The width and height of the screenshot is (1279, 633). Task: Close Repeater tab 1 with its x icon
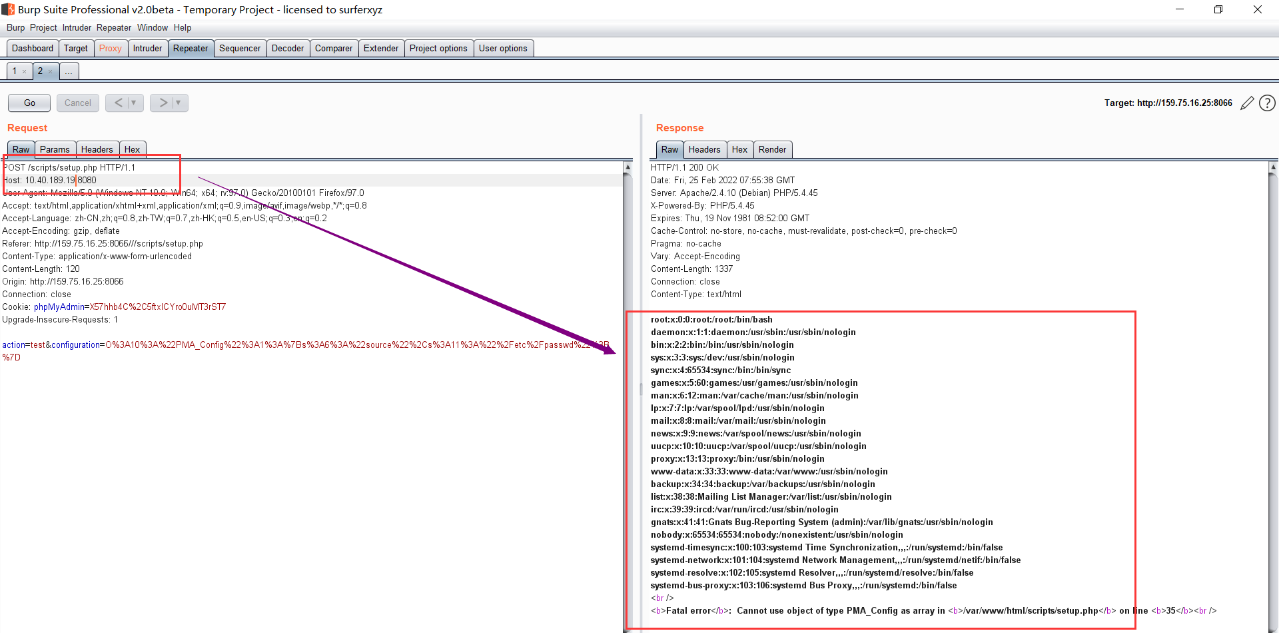pos(23,71)
